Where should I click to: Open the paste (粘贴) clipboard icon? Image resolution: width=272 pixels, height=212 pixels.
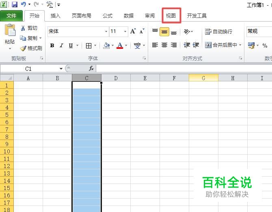(10, 30)
